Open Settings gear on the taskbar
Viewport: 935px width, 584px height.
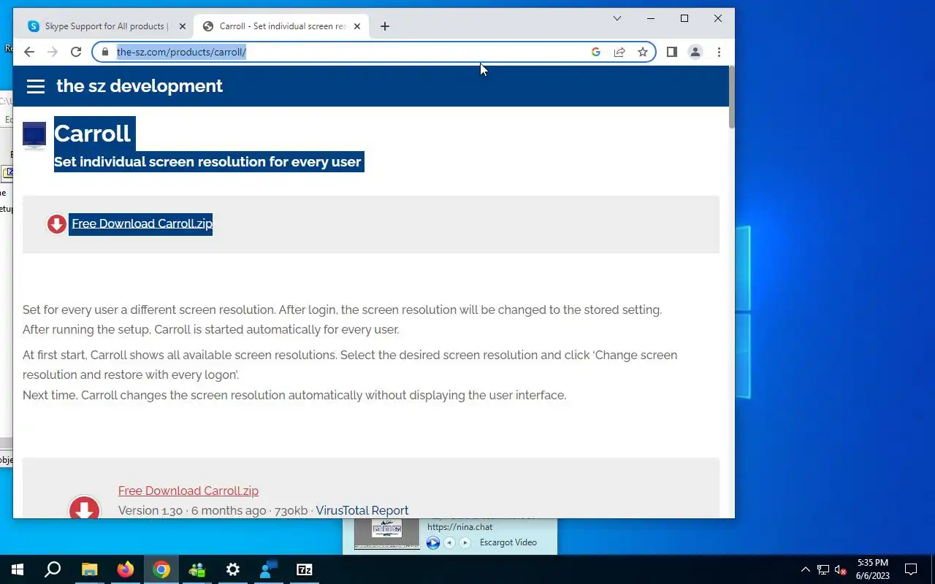click(x=233, y=569)
